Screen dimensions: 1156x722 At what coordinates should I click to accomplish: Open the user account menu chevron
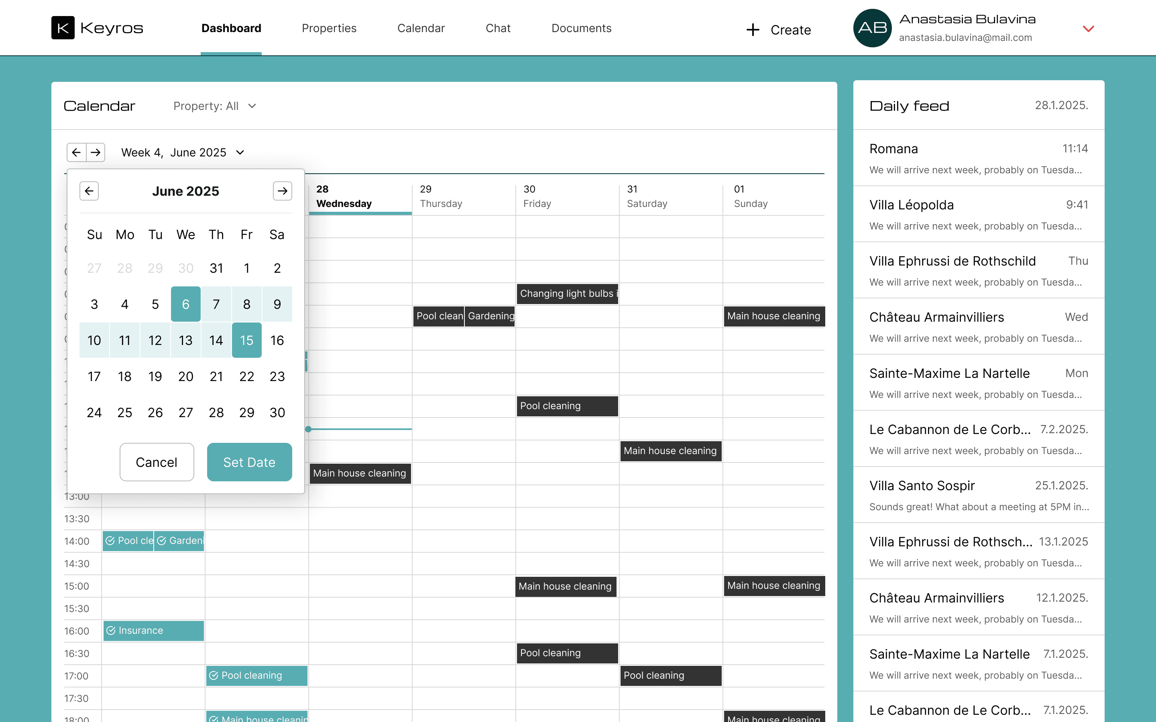point(1088,28)
